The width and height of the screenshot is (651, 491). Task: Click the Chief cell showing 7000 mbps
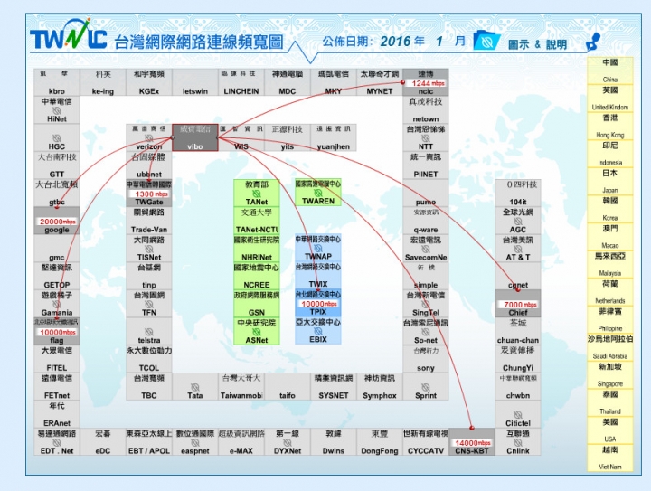[518, 304]
